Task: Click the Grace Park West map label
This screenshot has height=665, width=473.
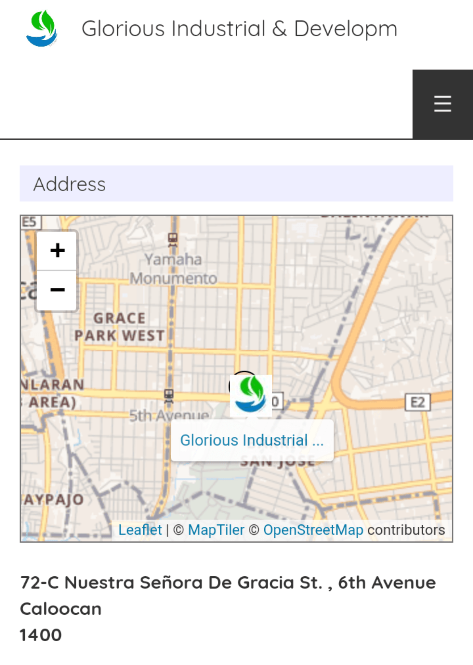Action: tap(119, 327)
